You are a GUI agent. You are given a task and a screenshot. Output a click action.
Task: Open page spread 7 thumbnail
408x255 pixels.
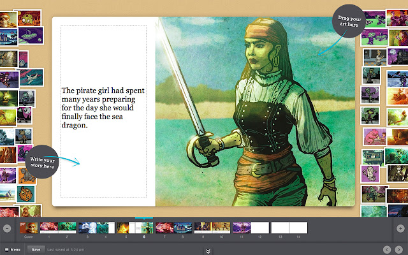tap(164, 228)
